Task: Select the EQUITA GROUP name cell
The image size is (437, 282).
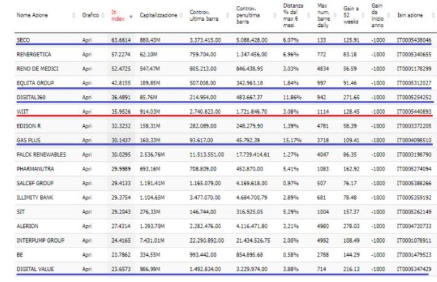Action: click(x=35, y=83)
